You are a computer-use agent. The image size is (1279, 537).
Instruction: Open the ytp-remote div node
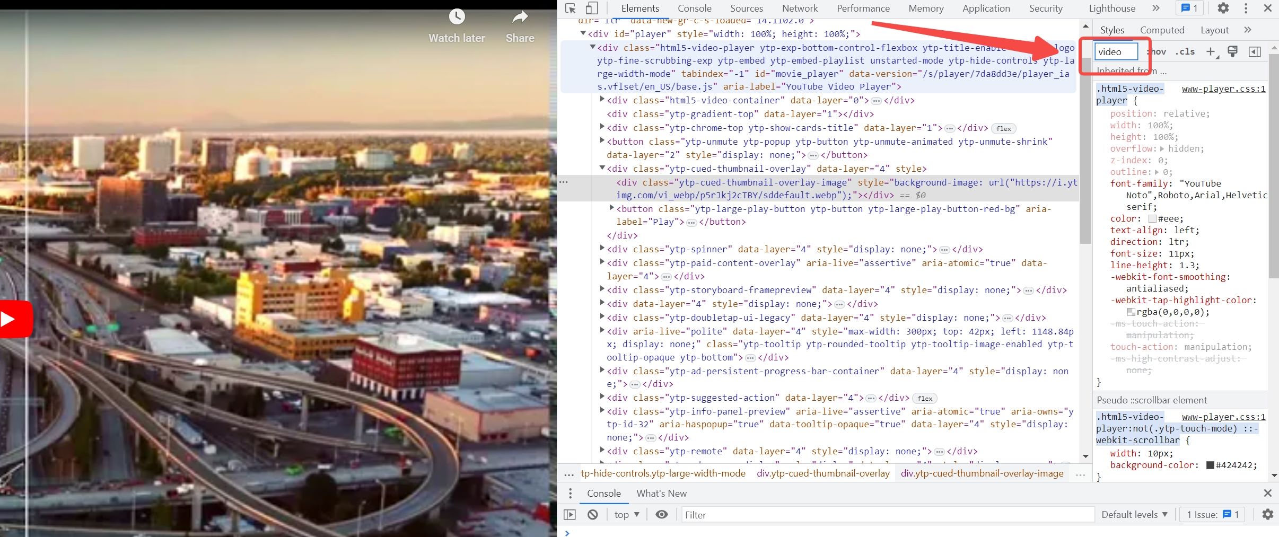[602, 450]
